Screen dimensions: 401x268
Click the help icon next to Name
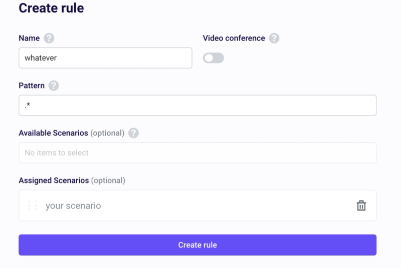point(49,38)
